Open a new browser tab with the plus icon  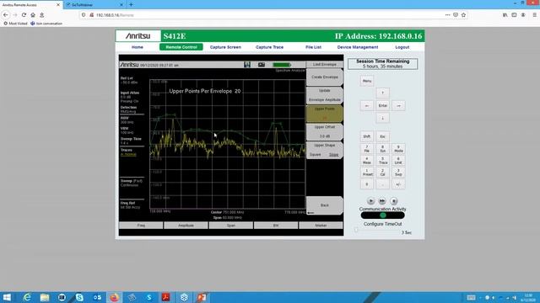pos(131,5)
